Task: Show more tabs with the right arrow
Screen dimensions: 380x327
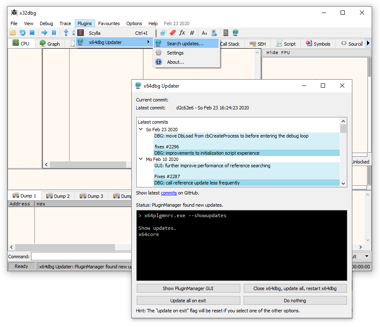Action: click(368, 43)
